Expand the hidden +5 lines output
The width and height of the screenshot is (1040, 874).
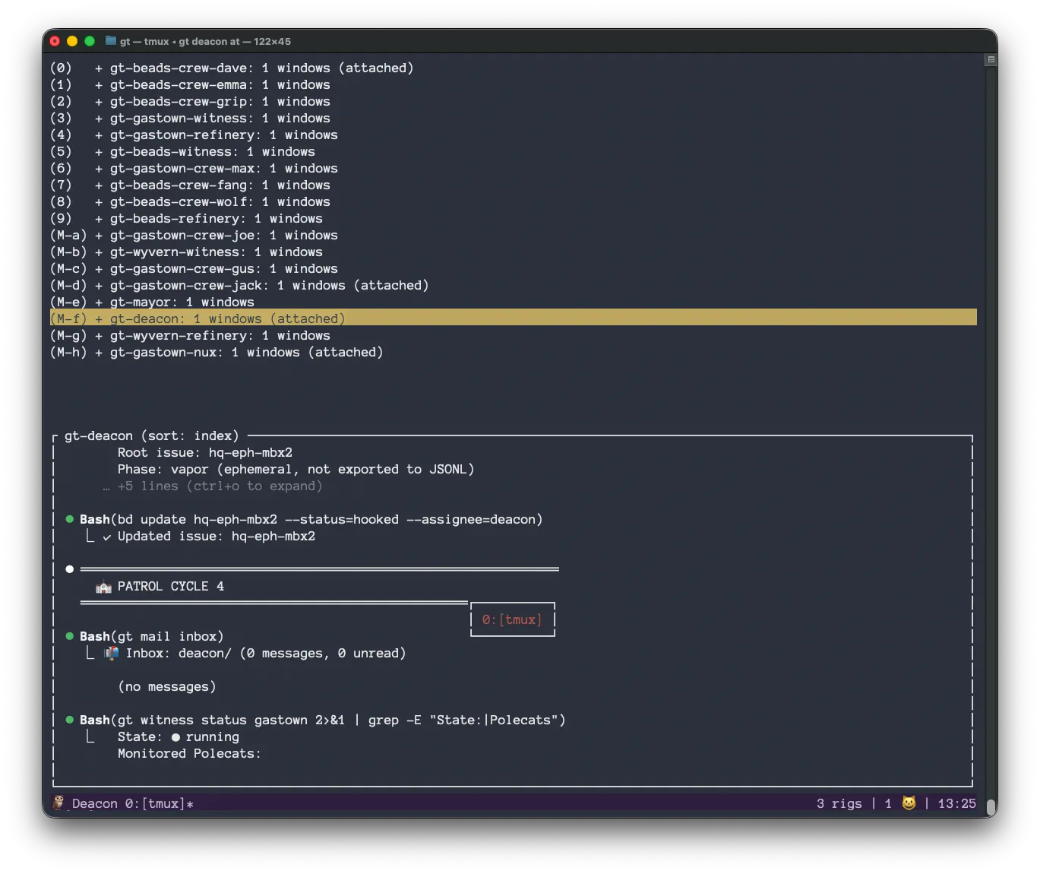pos(220,486)
